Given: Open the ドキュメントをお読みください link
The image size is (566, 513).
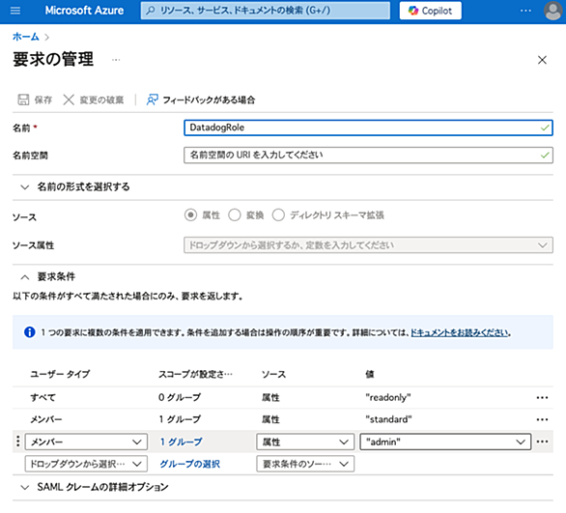Looking at the screenshot, I should tap(460, 332).
